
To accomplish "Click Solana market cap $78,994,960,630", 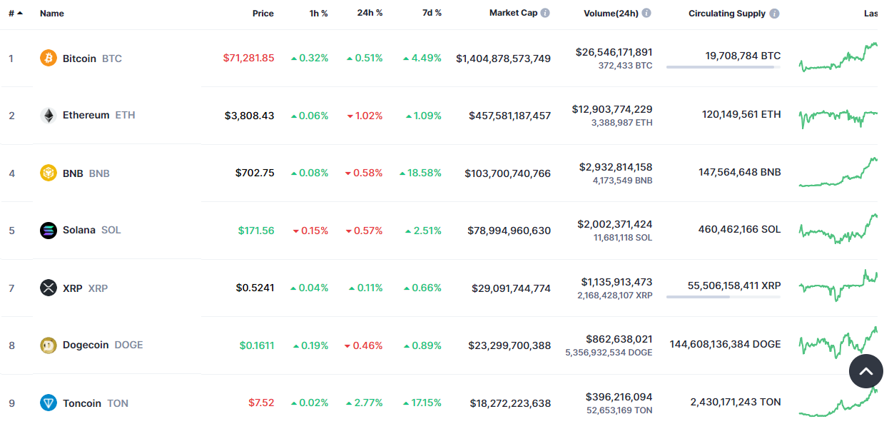I will (509, 231).
